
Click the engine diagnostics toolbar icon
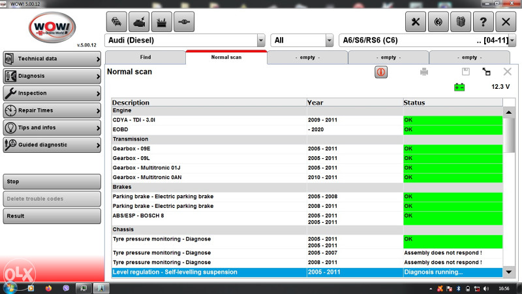click(139, 22)
